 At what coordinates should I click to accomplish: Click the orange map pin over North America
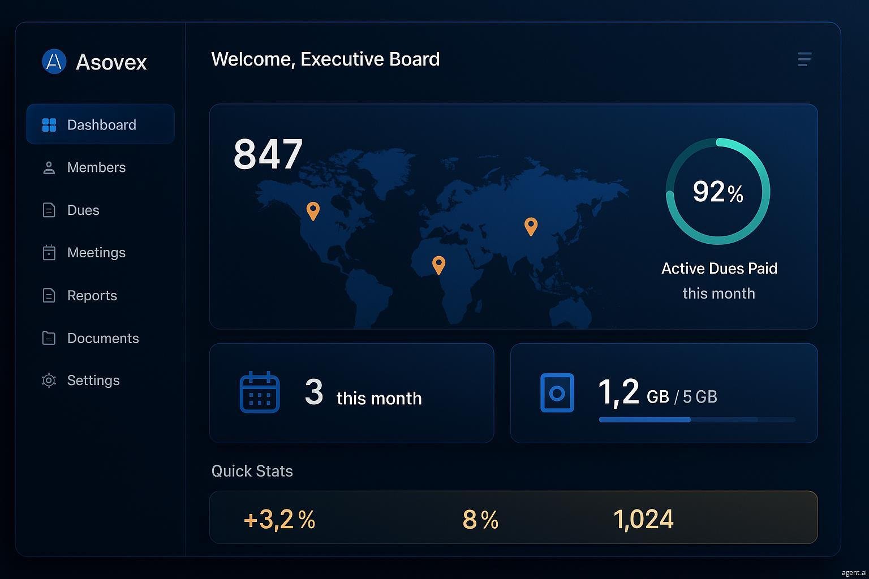(313, 210)
